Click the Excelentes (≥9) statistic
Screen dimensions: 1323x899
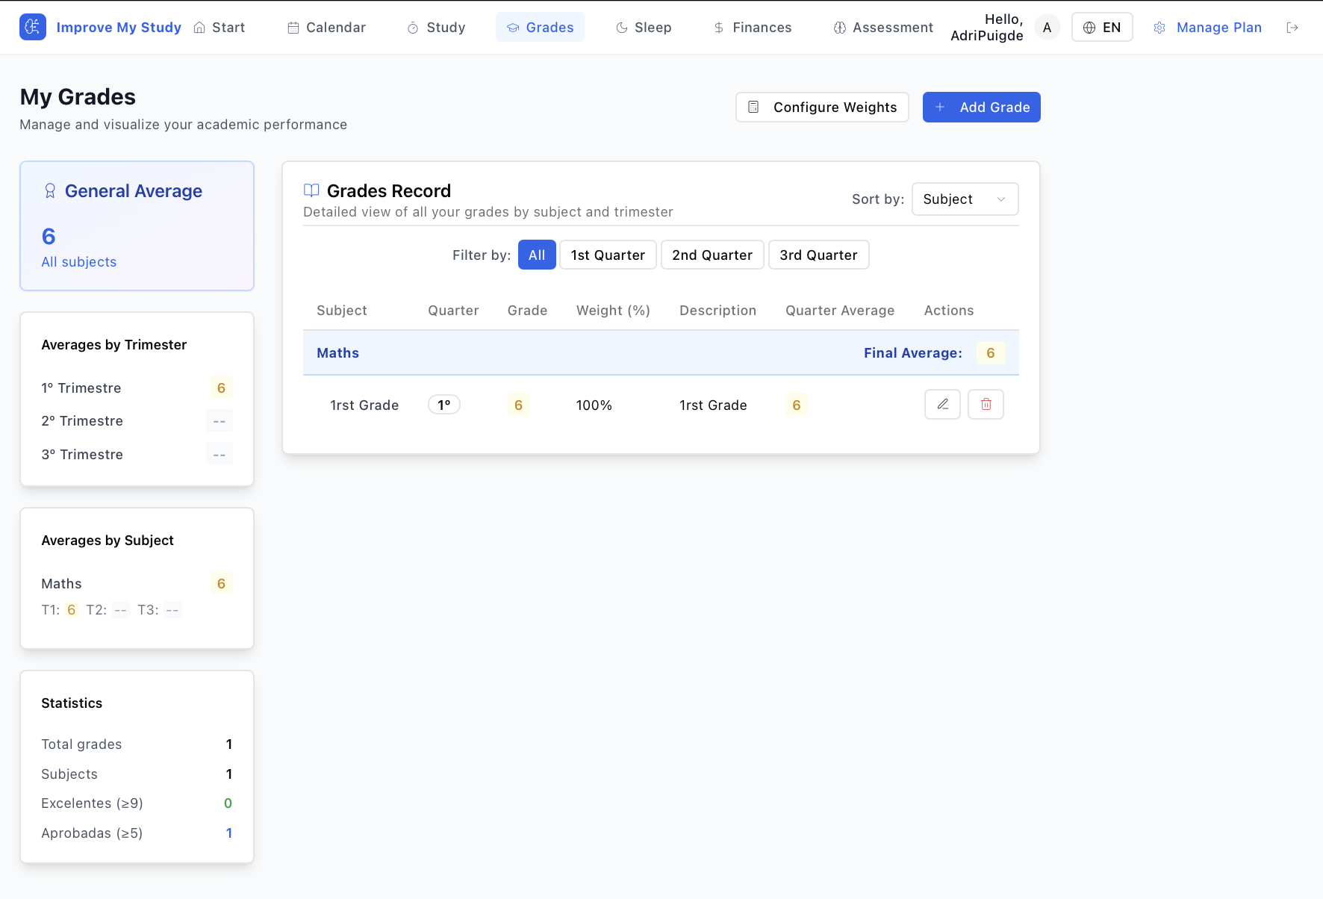coord(137,803)
